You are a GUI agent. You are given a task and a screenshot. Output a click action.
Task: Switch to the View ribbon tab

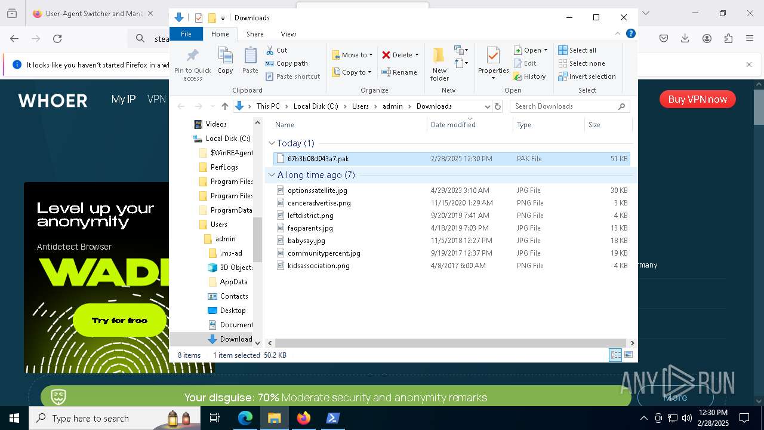point(288,34)
